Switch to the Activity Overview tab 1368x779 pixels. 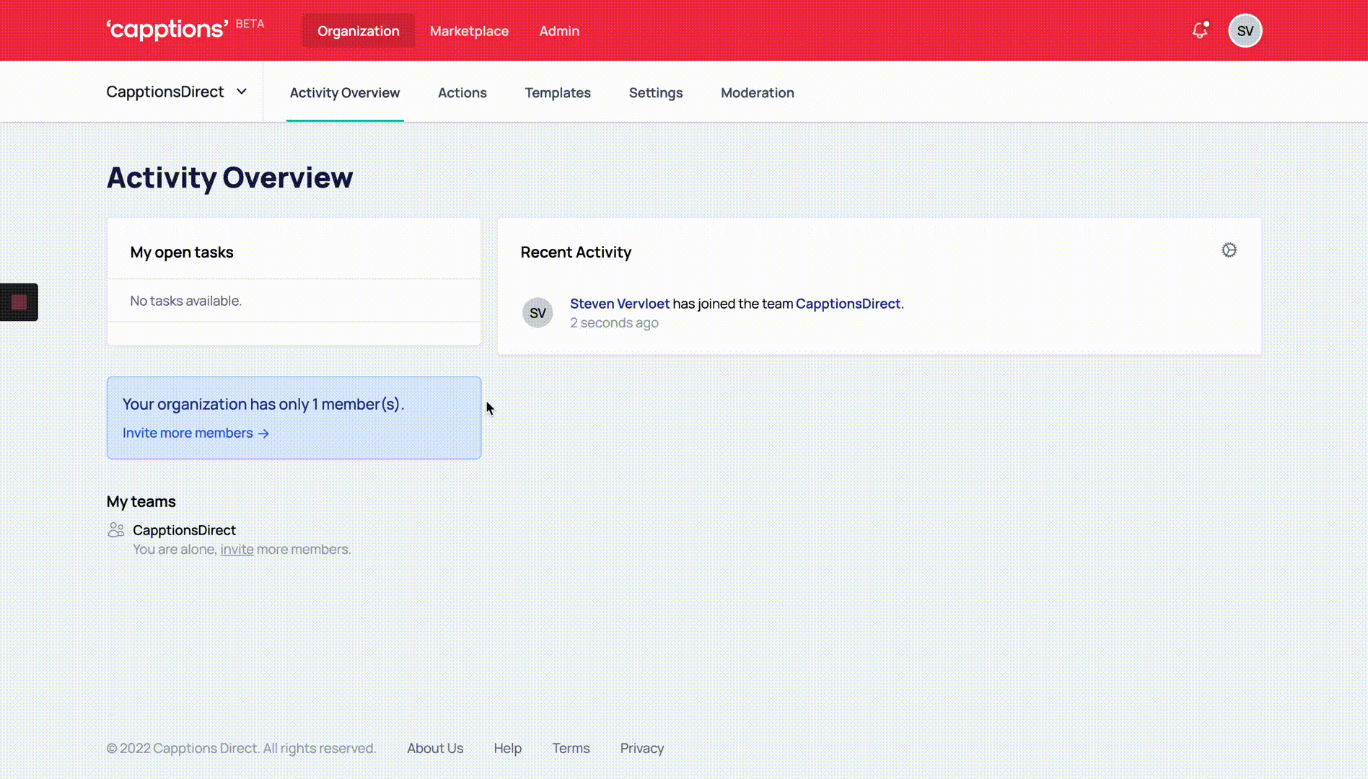pos(345,92)
